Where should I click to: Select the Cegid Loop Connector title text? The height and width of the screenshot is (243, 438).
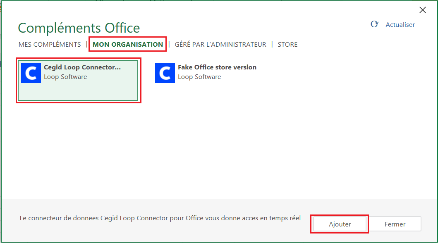coord(82,67)
